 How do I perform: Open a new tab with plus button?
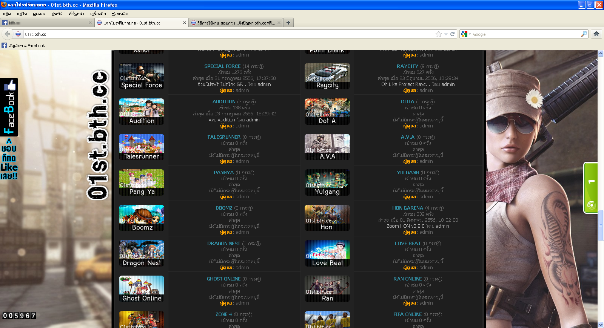(x=288, y=23)
